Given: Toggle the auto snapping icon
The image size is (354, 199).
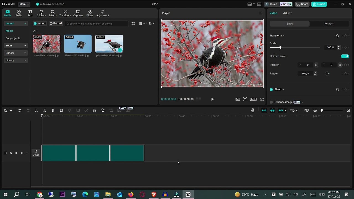Looking at the screenshot, I should (272, 110).
